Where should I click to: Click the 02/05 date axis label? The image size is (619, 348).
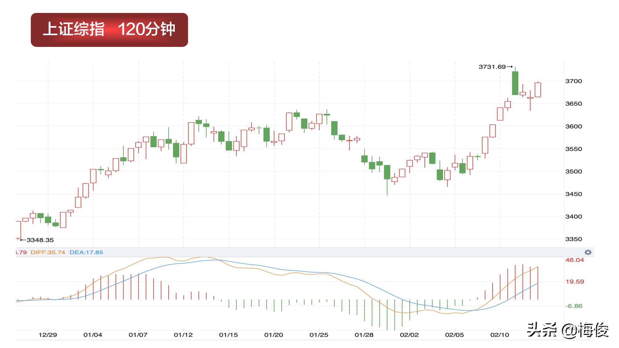454,335
